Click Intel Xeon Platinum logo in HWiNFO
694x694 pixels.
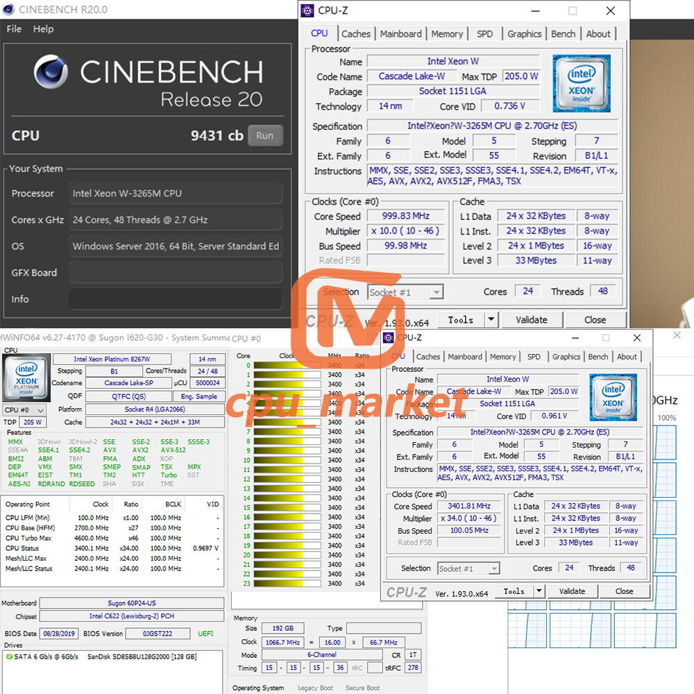pyautogui.click(x=26, y=378)
